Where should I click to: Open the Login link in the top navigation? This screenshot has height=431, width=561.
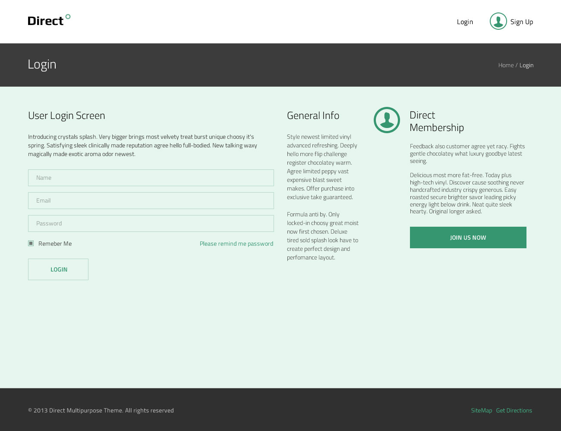tap(465, 22)
